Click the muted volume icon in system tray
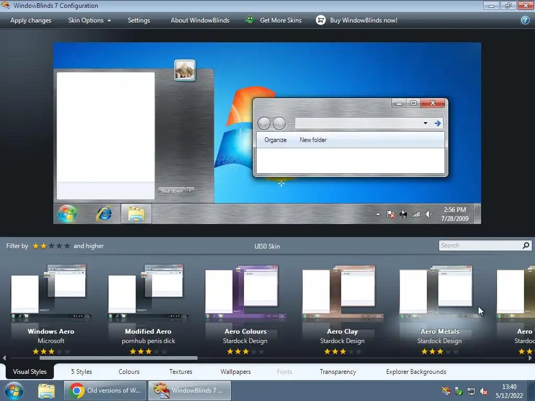Image resolution: width=535 pixels, height=401 pixels. coord(484,391)
